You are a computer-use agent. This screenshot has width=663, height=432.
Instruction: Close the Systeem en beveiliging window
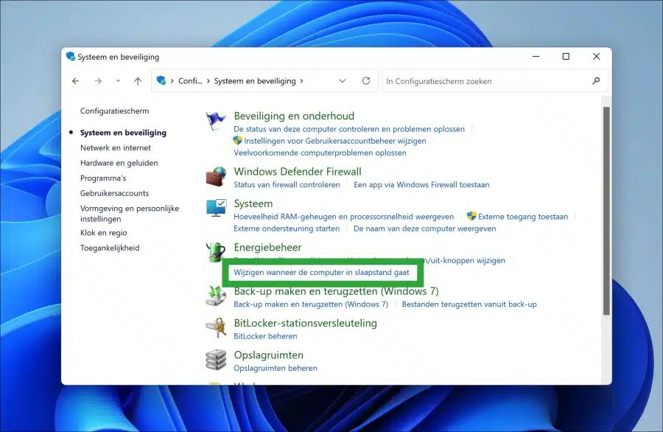[596, 56]
